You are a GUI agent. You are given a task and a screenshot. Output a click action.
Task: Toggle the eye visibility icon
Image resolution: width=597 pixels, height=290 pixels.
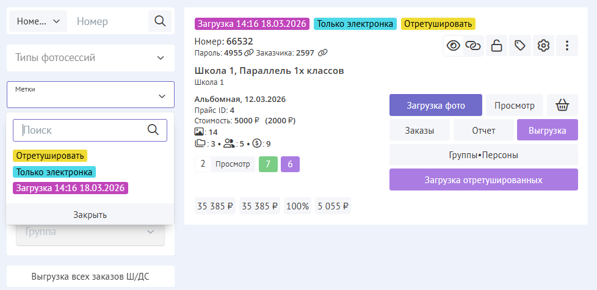coord(453,45)
